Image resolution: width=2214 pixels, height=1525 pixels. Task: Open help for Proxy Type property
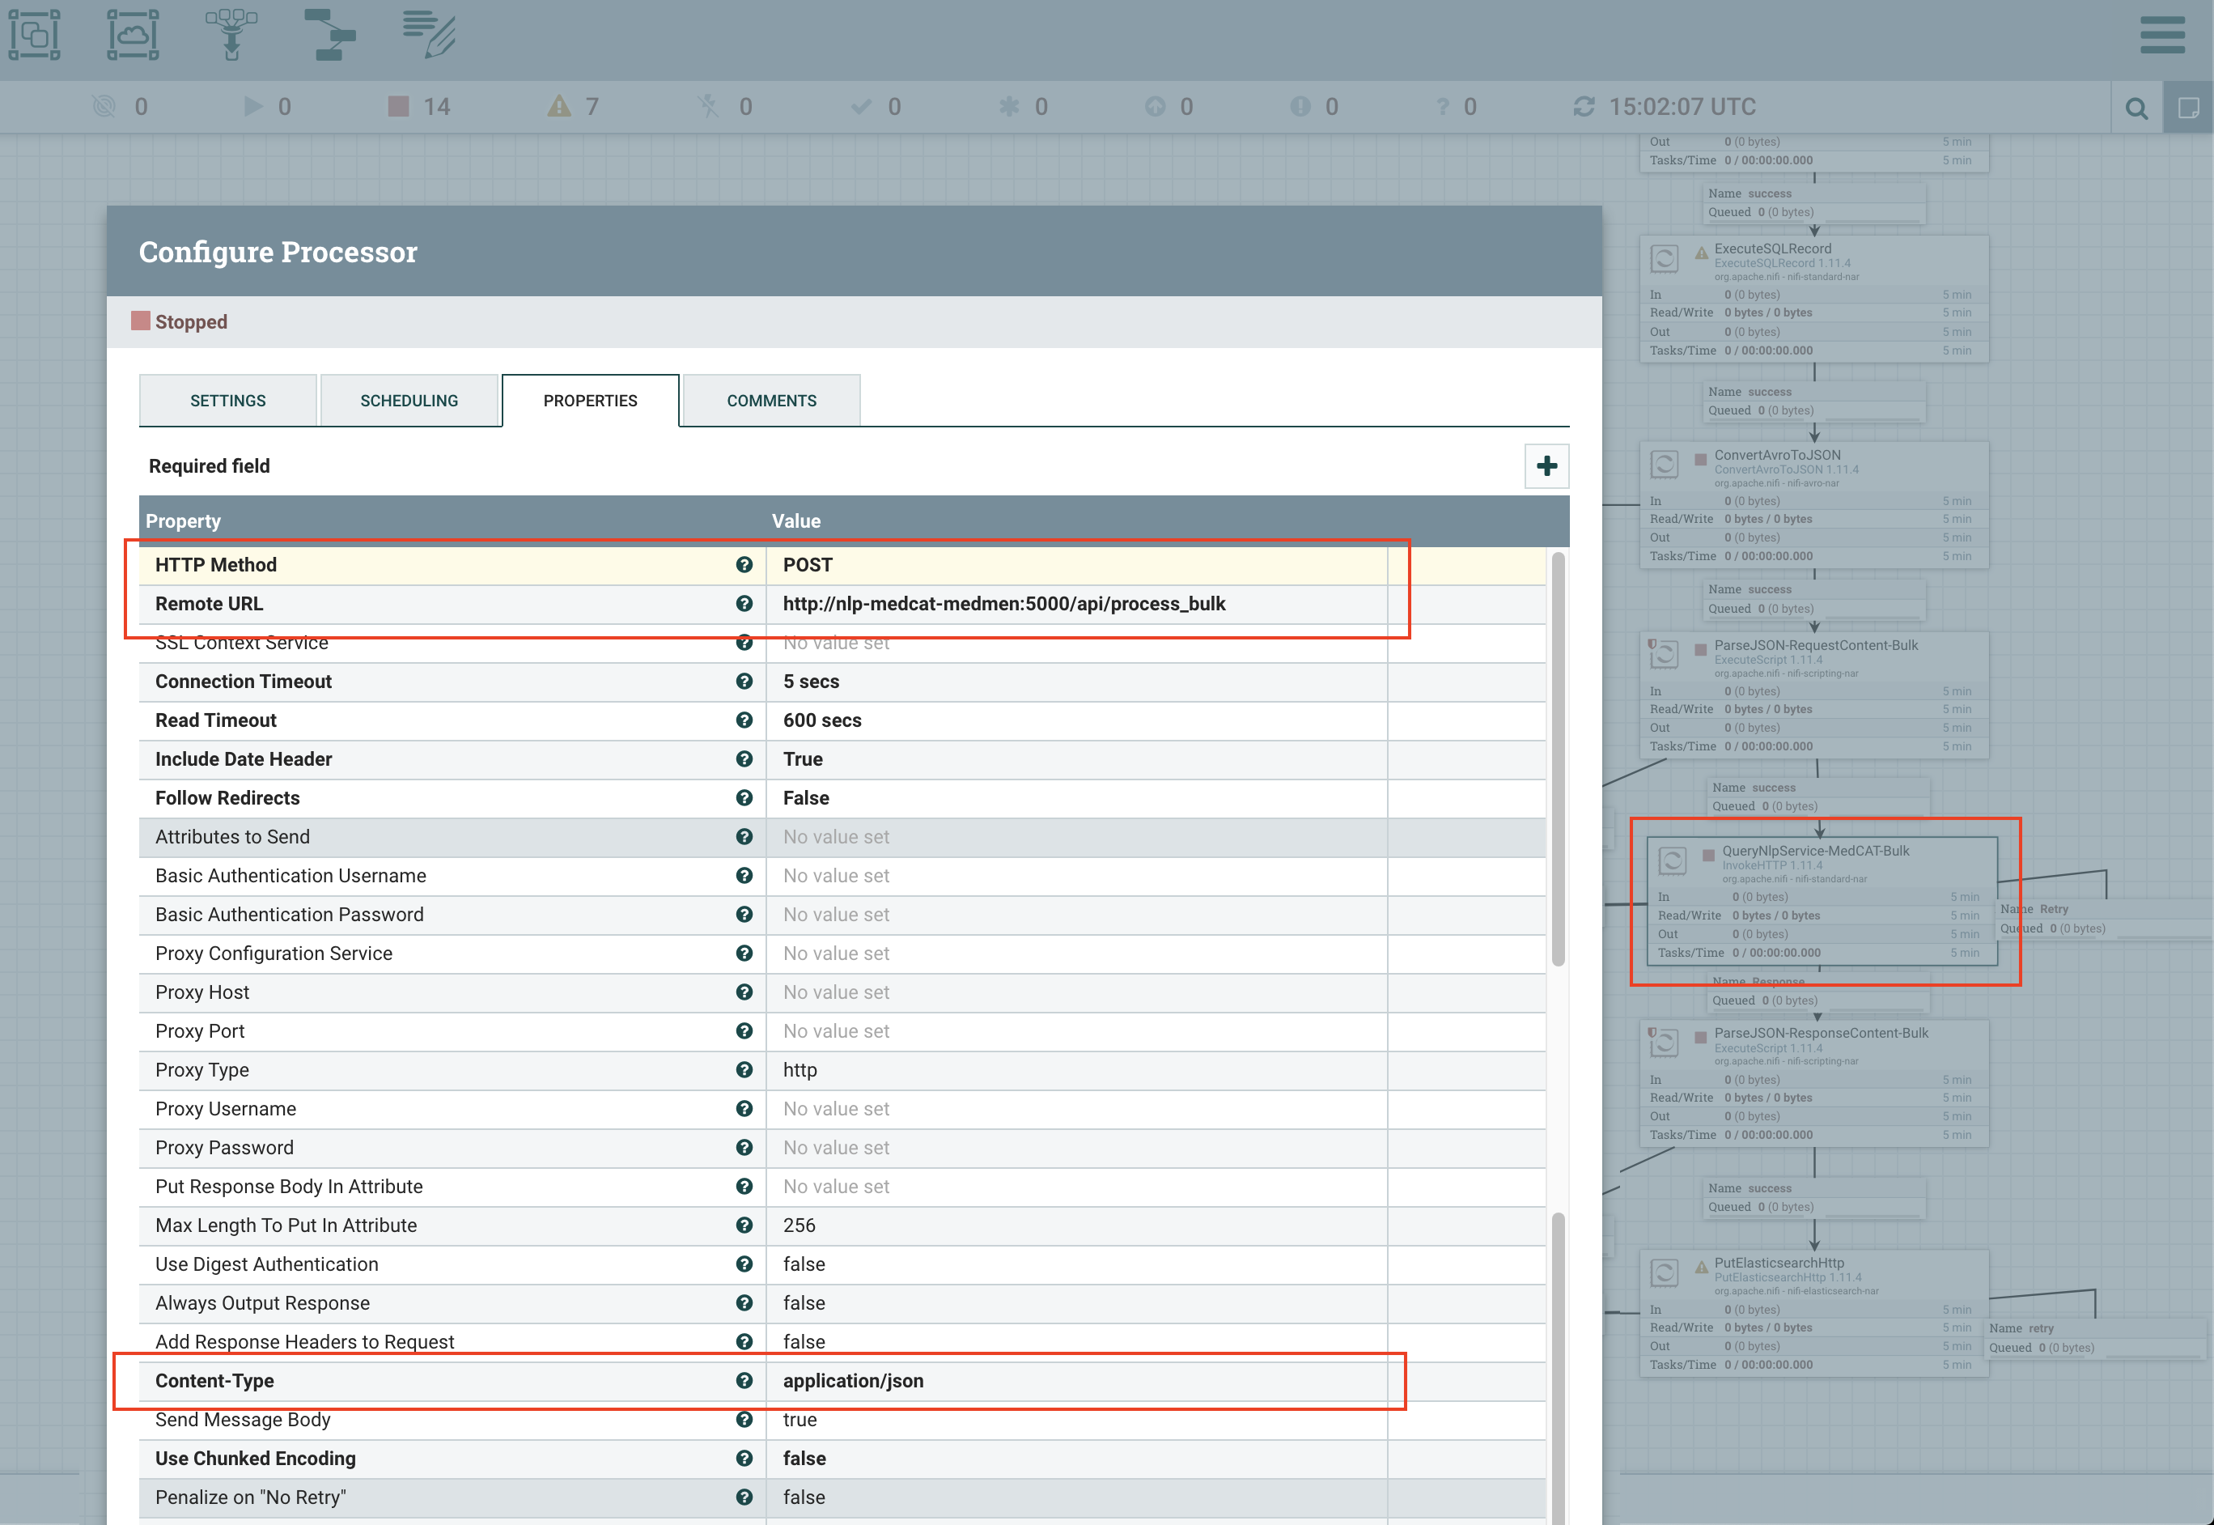pyautogui.click(x=744, y=1070)
